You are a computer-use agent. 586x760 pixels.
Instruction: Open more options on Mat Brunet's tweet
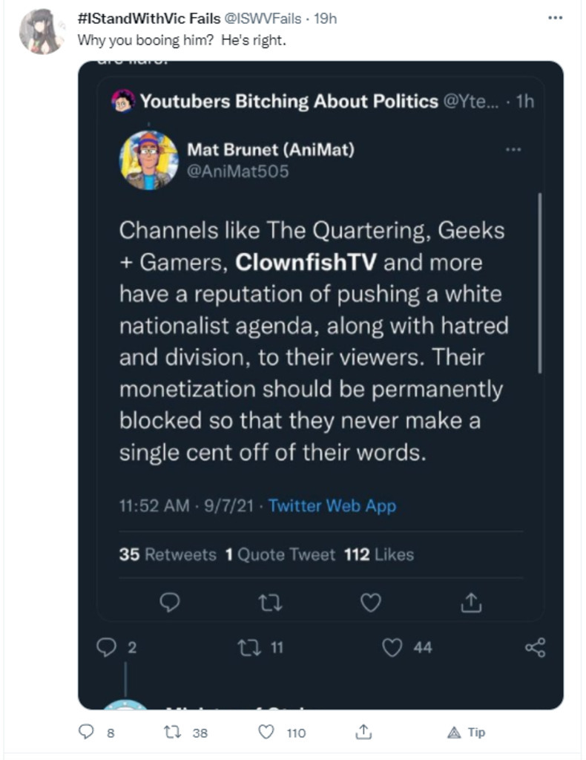(513, 149)
